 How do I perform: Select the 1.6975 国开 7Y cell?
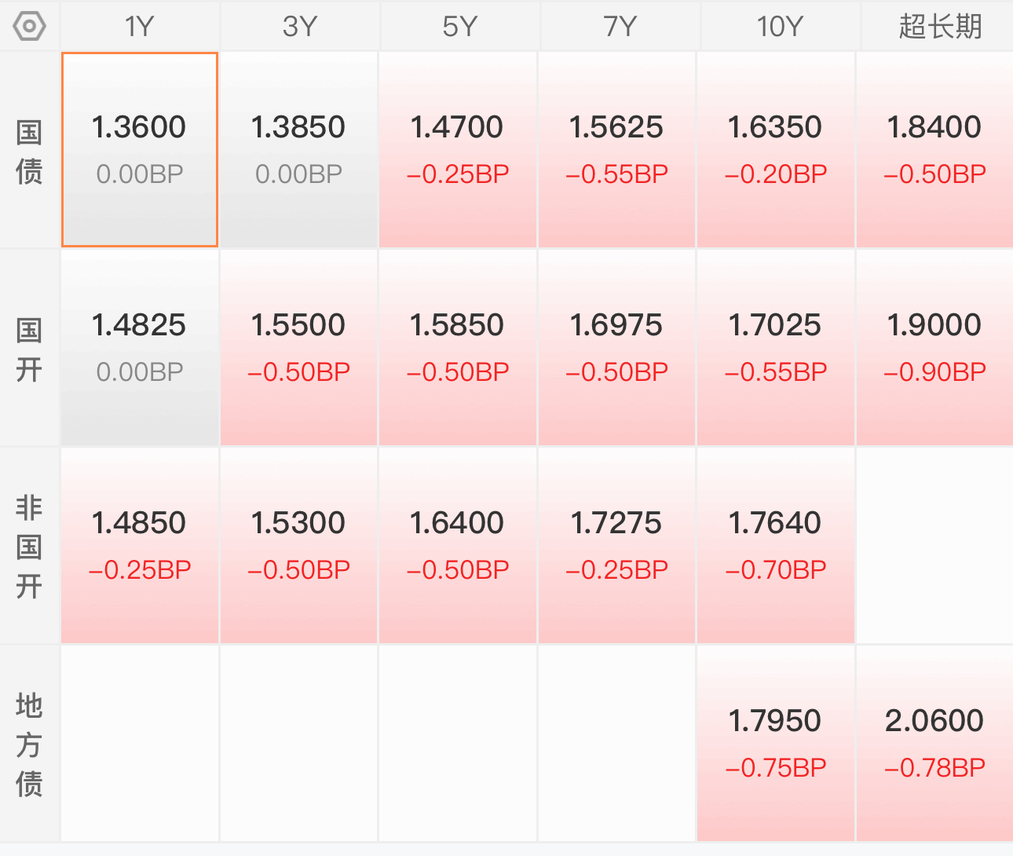[x=616, y=348]
